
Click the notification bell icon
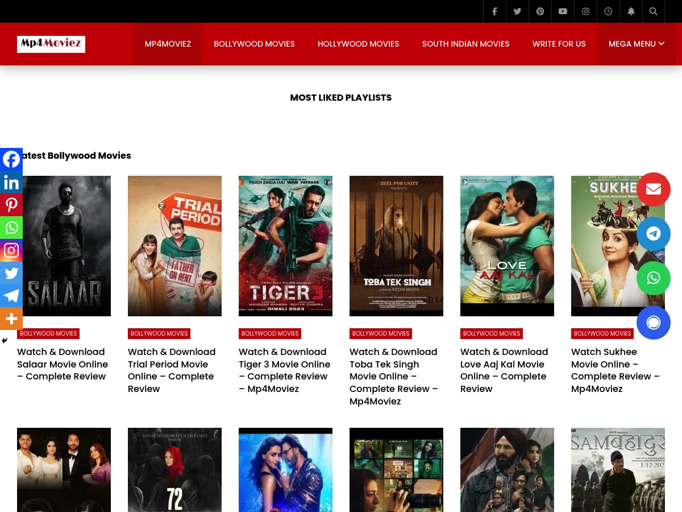pos(631,11)
